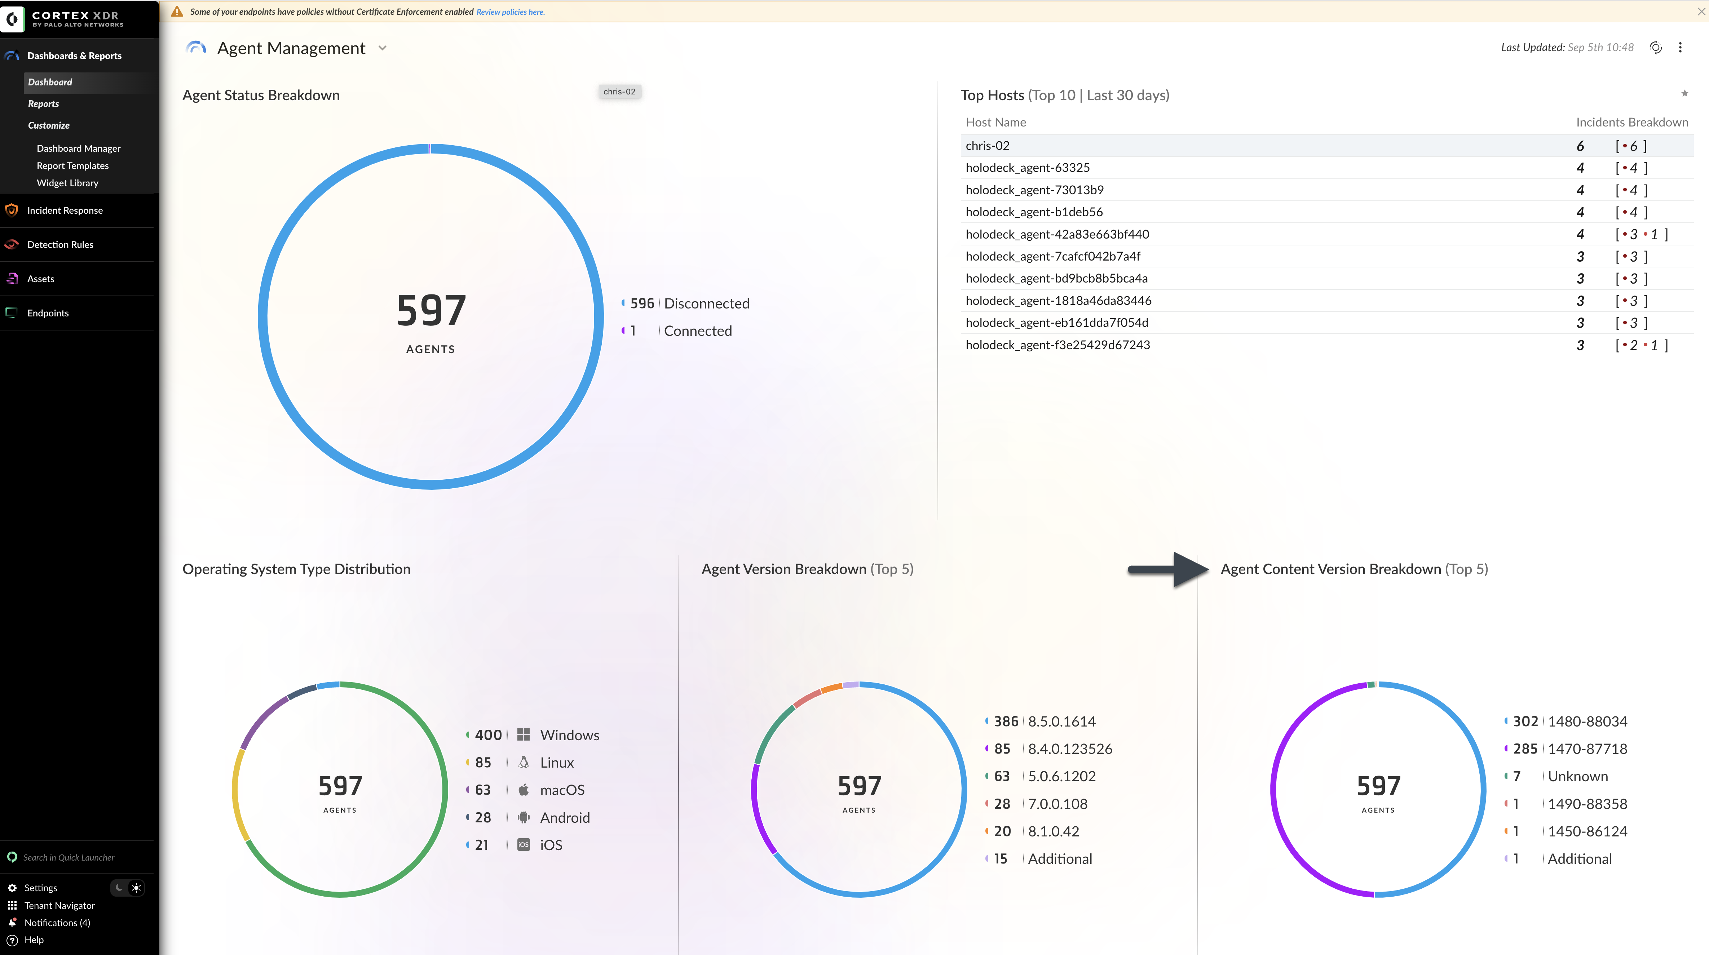Click the 'Connected' legend label
1709x955 pixels.
tap(698, 330)
